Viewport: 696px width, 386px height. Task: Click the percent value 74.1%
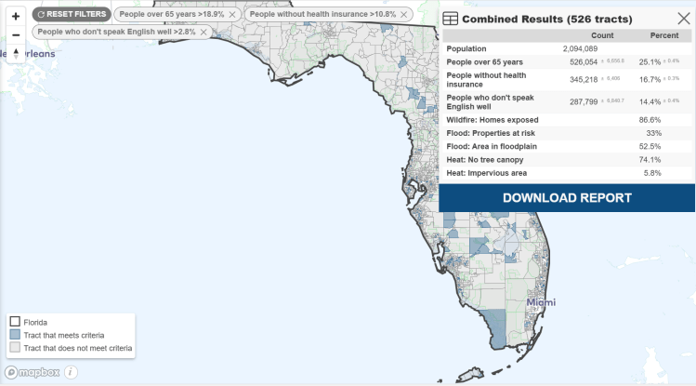tap(650, 160)
